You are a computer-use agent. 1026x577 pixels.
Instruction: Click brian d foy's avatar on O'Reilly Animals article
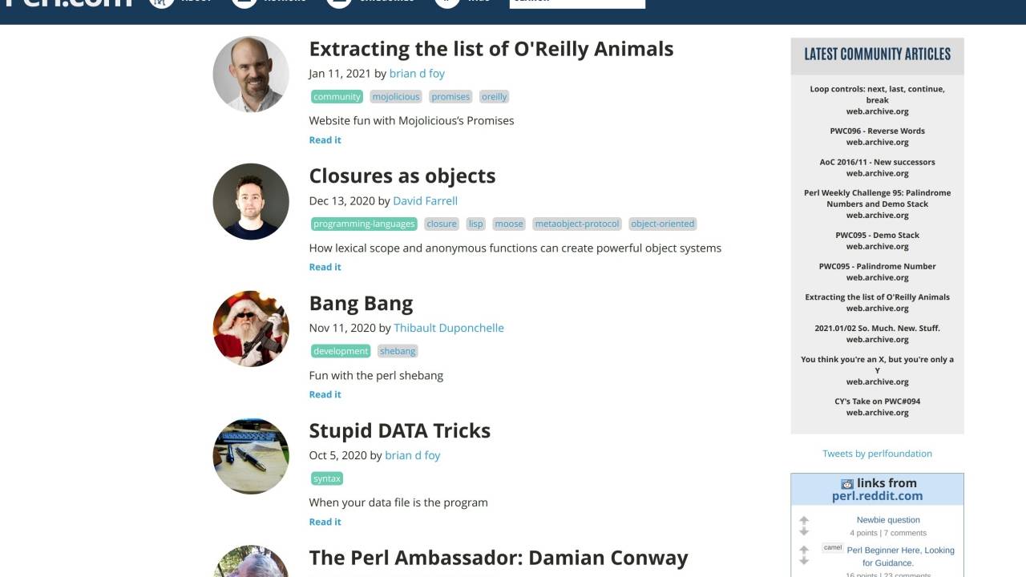(x=251, y=74)
